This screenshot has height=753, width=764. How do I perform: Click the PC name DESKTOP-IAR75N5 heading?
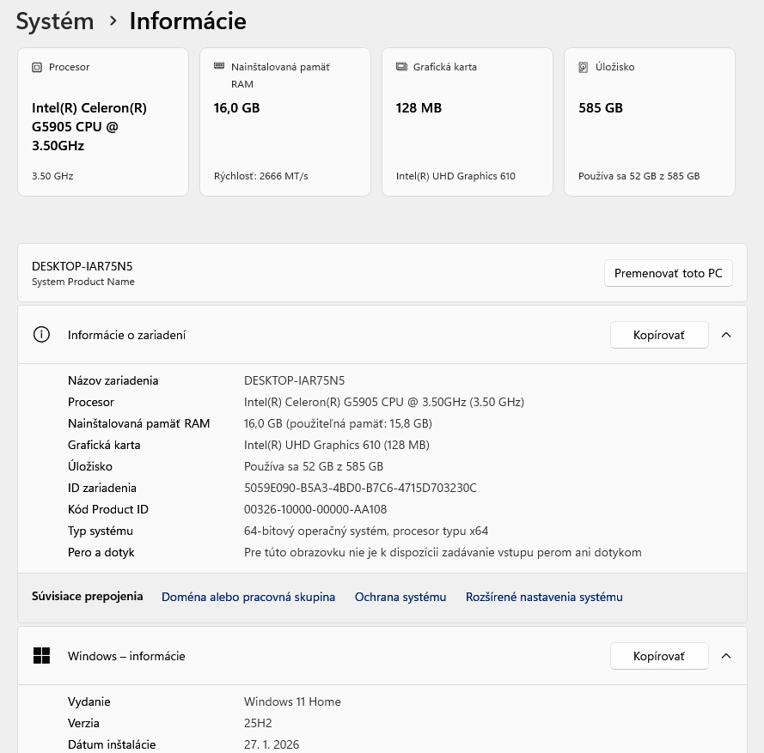tap(82, 266)
